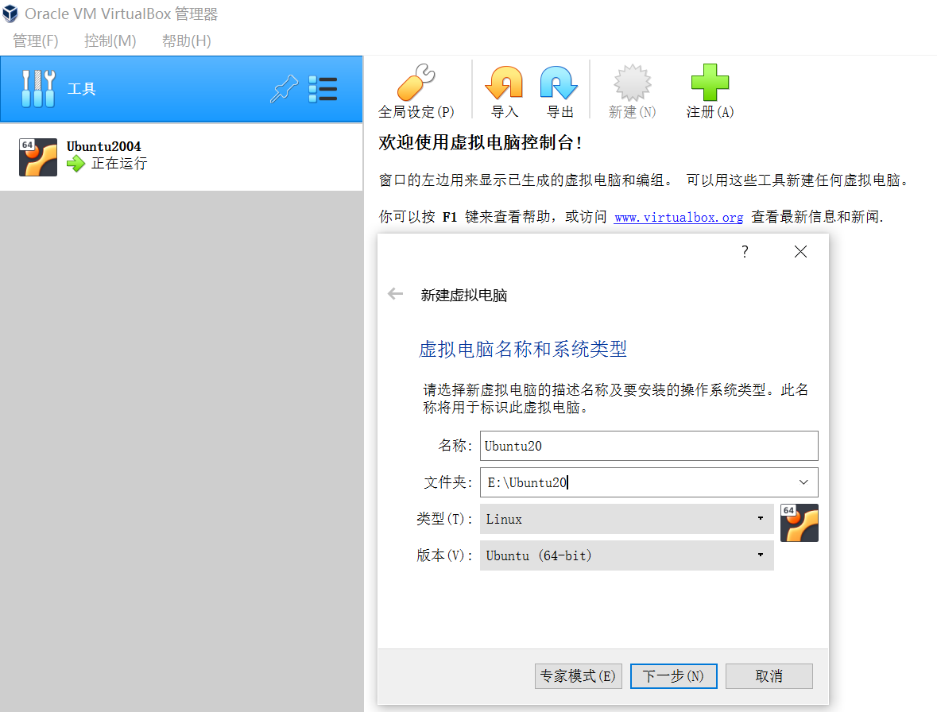The image size is (937, 712).
Task: Click the pin icon in Tools row
Action: [284, 89]
